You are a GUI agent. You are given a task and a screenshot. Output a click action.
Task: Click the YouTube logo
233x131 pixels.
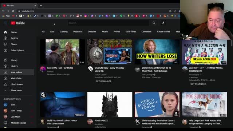(x=18, y=23)
